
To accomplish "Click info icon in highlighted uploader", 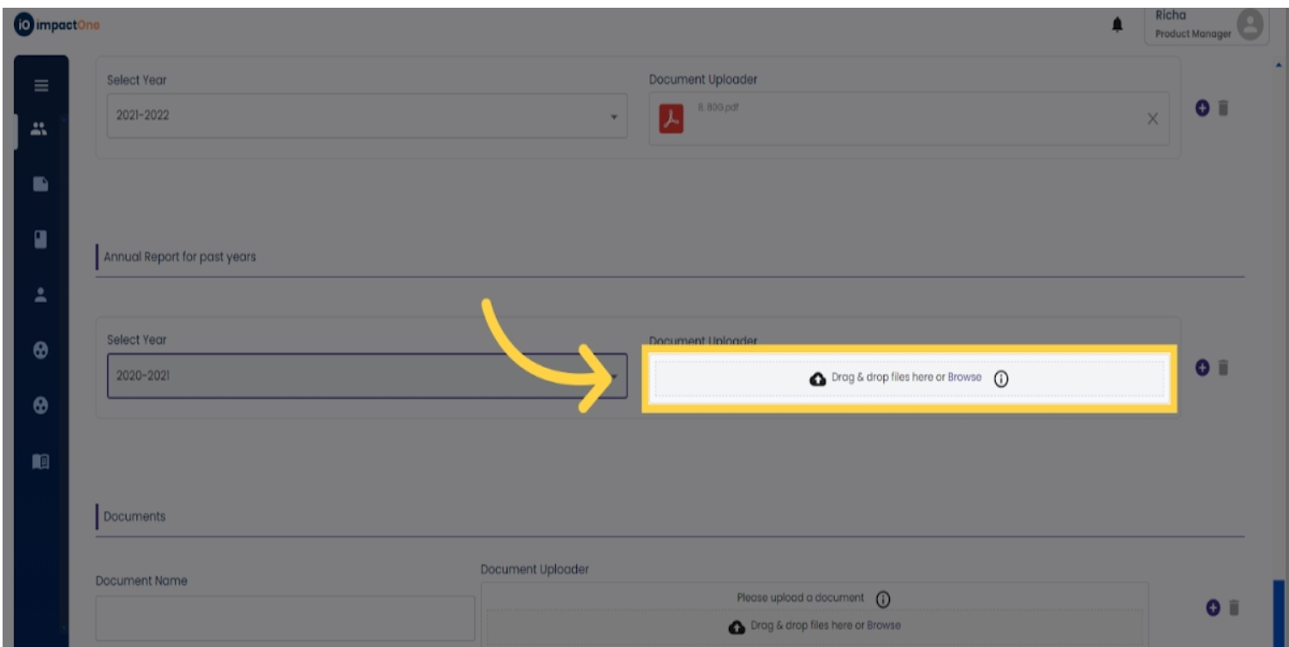I will 1000,378.
